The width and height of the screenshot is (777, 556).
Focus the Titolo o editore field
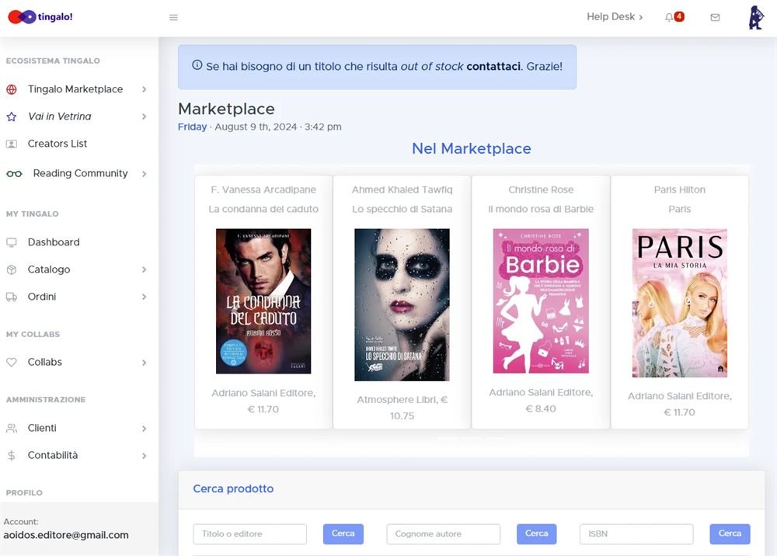click(x=249, y=533)
